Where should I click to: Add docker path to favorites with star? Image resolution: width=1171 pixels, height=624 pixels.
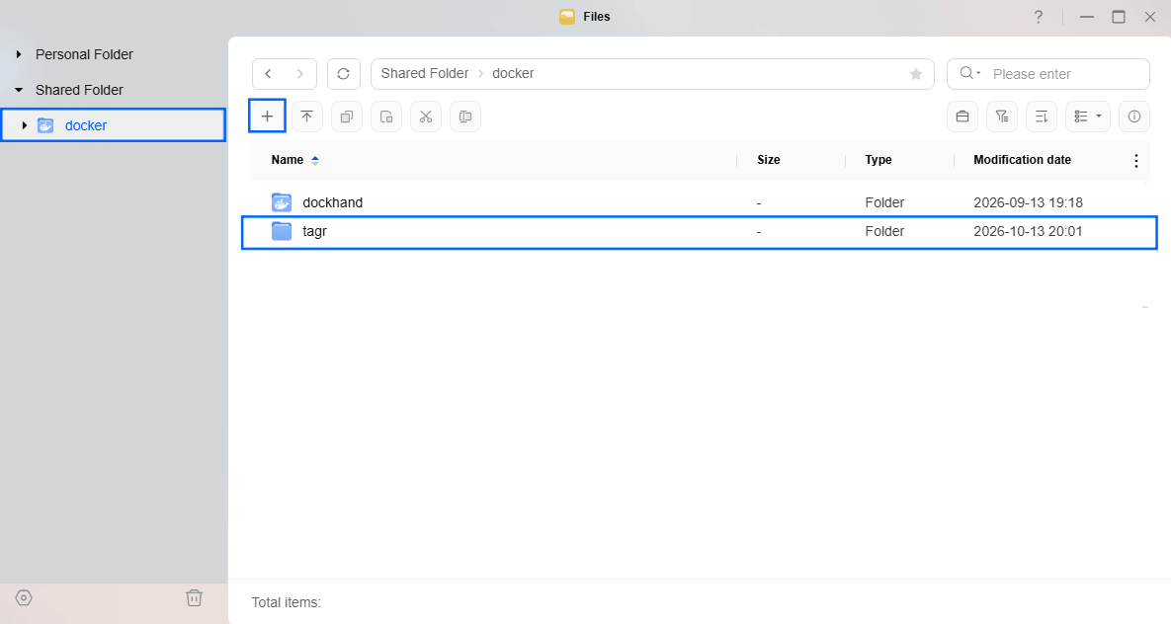(x=916, y=74)
